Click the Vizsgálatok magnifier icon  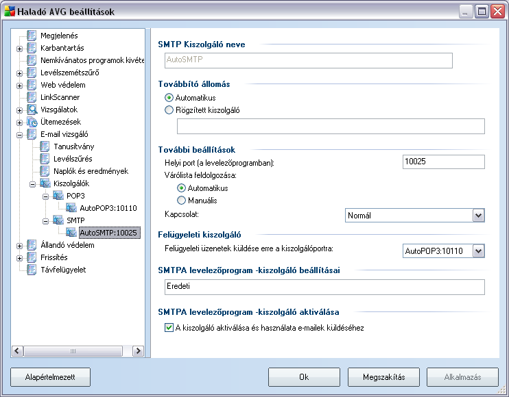32,110
